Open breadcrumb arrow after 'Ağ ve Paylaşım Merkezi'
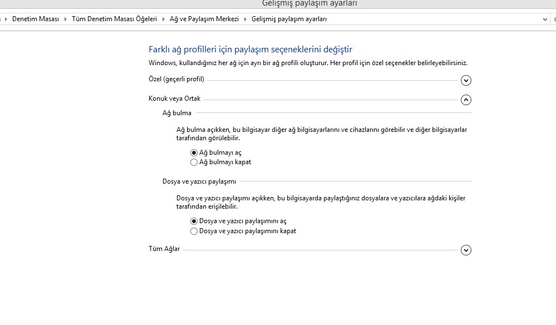Image resolution: width=556 pixels, height=325 pixels. pos(245,19)
